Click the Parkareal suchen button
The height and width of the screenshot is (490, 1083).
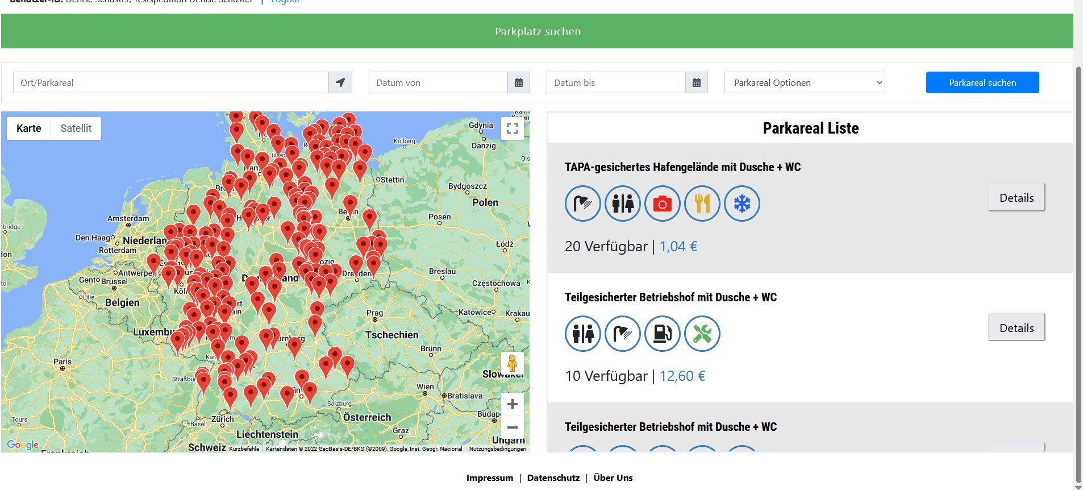pos(982,82)
